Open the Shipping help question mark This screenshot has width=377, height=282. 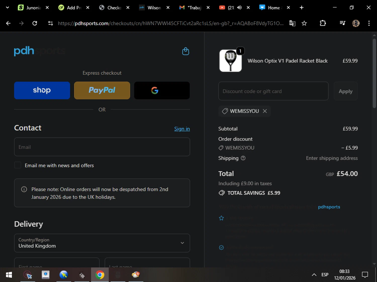[243, 158]
